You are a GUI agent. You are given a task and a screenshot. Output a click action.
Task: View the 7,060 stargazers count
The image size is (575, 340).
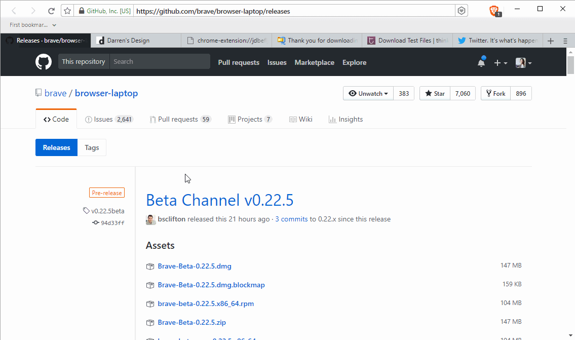click(x=463, y=94)
